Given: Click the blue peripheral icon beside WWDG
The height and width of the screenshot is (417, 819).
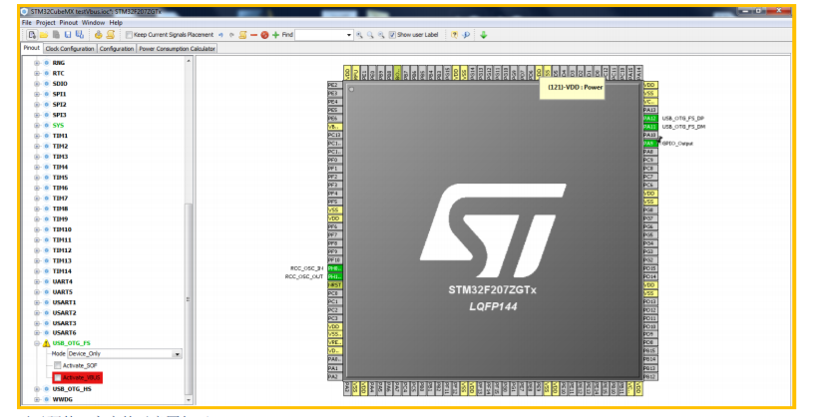Looking at the screenshot, I should (x=47, y=399).
